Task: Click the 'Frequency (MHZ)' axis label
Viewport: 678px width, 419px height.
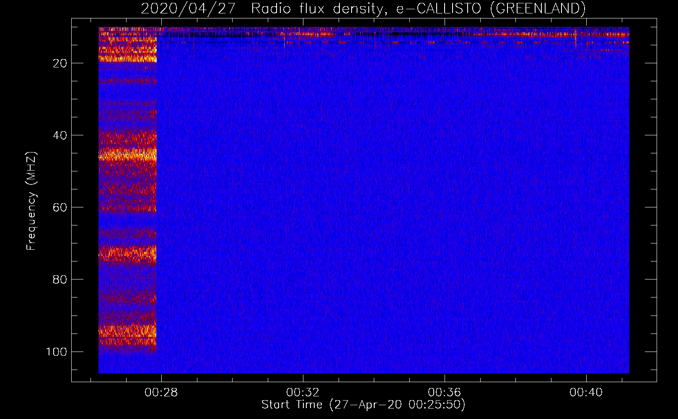Action: pyautogui.click(x=31, y=201)
